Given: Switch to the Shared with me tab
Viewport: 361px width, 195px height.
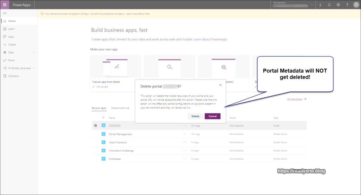Looking at the screenshot, I should 120,108.
